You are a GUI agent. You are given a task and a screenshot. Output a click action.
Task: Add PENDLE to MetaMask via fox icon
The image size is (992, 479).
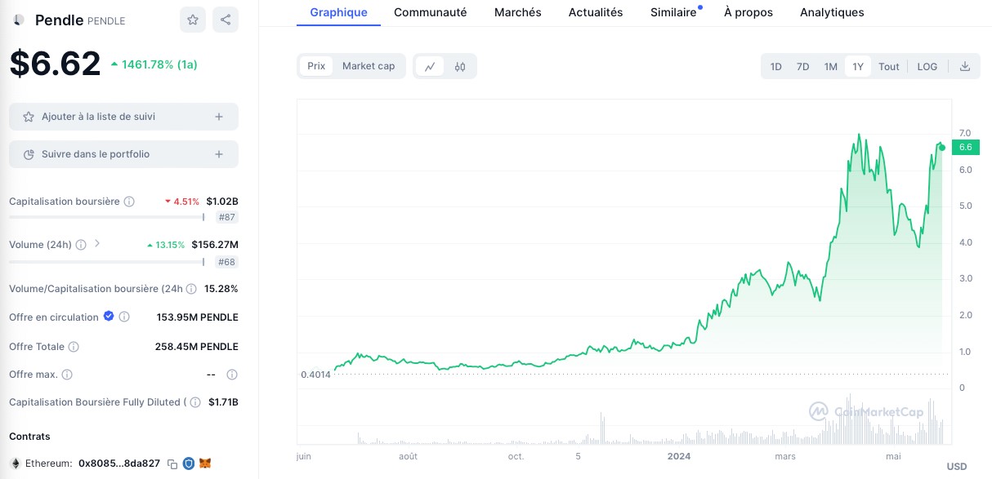point(205,463)
